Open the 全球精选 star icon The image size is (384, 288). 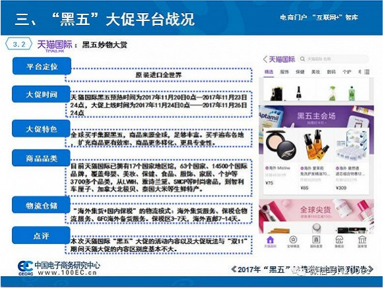click(x=293, y=242)
